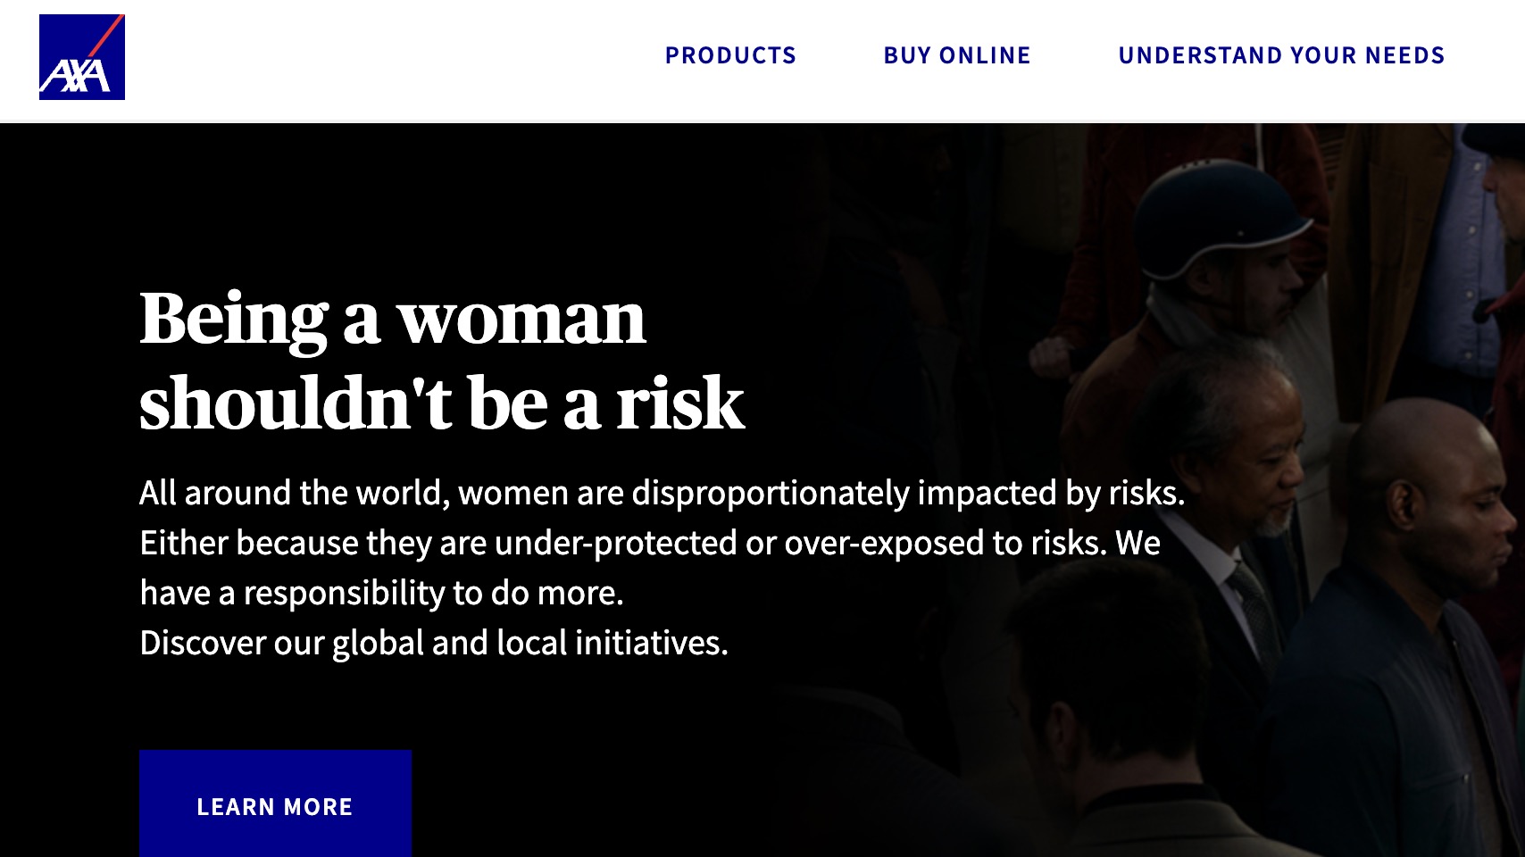This screenshot has width=1525, height=857.
Task: Select UNDERSTAND YOUR NEEDS in the navigation
Action: click(x=1281, y=55)
